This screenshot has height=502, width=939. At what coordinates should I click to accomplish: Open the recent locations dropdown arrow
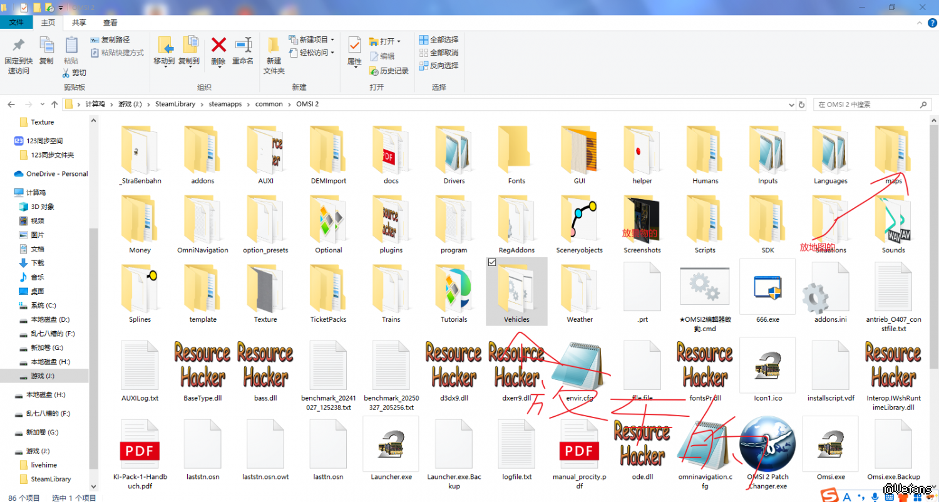click(x=43, y=105)
